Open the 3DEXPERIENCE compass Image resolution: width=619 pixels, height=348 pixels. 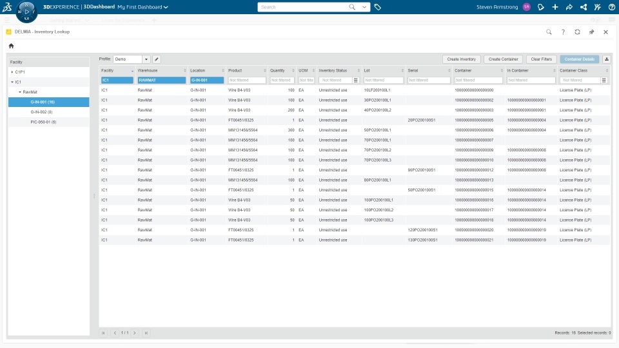tap(26, 12)
